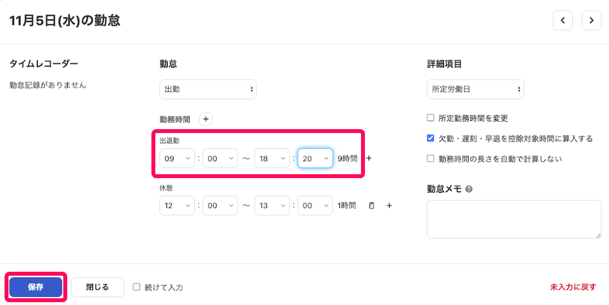Click the 出退勤 label
The width and height of the screenshot is (609, 305).
pyautogui.click(x=169, y=141)
